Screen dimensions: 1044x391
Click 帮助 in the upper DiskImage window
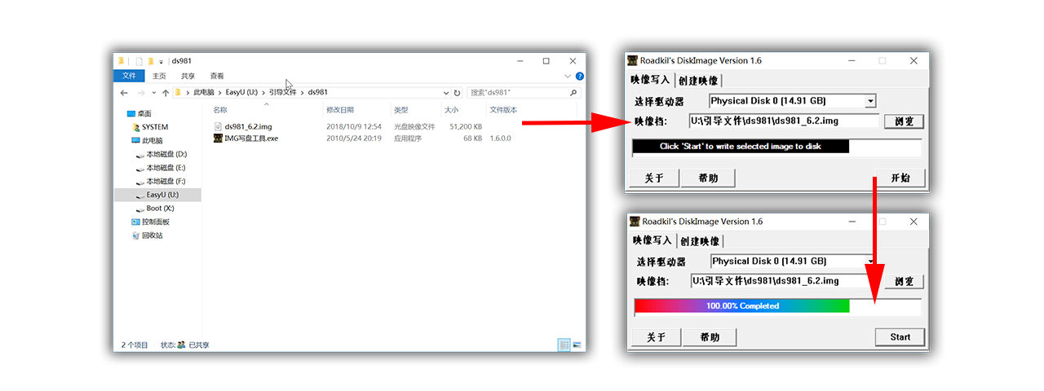708,178
